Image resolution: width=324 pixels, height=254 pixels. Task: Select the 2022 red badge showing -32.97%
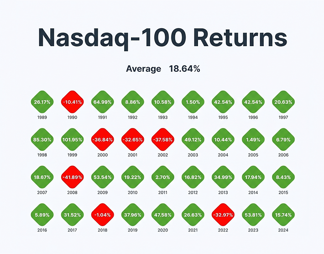[x=223, y=215]
